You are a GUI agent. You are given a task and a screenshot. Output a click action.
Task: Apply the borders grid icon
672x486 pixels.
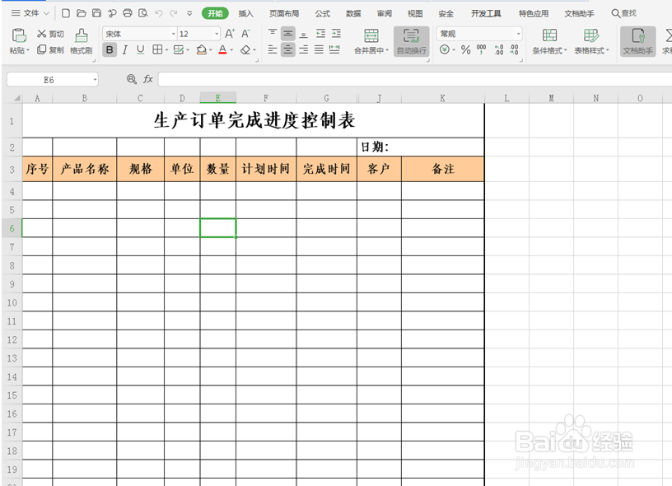[157, 49]
